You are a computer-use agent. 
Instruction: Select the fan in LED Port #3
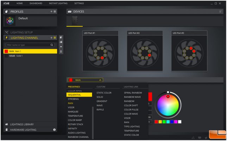point(189,53)
